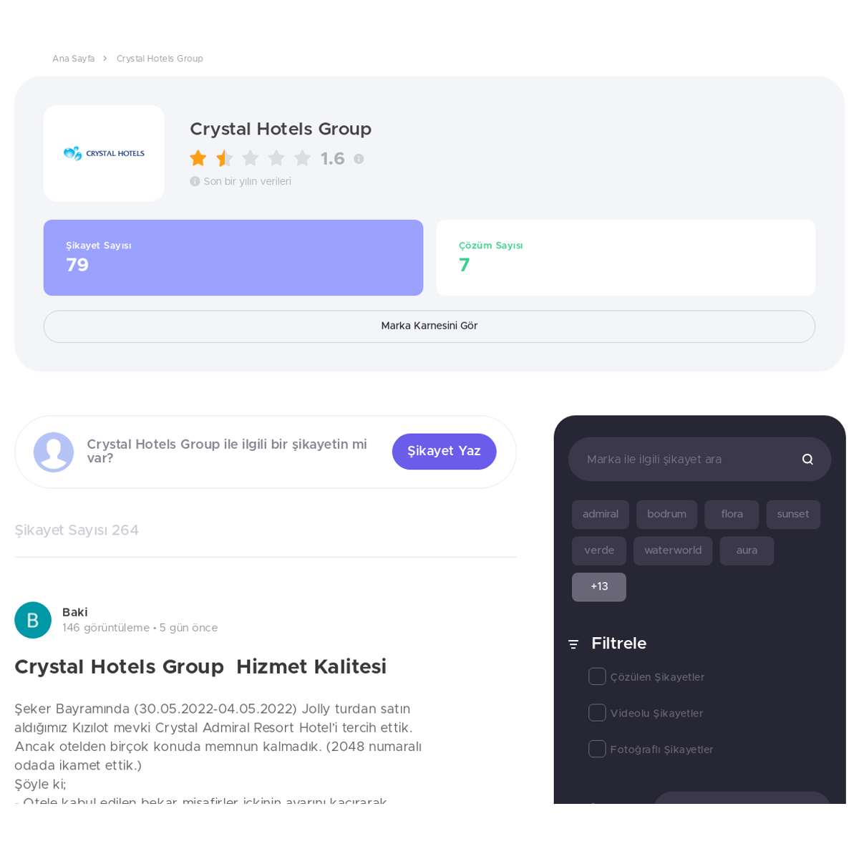This screenshot has height=859, width=859.
Task: Select the admiral tag filter
Action: coord(601,515)
